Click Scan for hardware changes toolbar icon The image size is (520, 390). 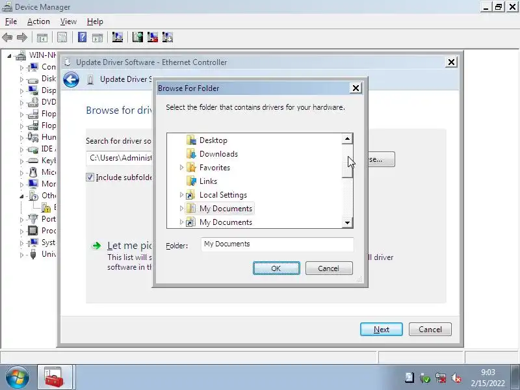click(118, 37)
